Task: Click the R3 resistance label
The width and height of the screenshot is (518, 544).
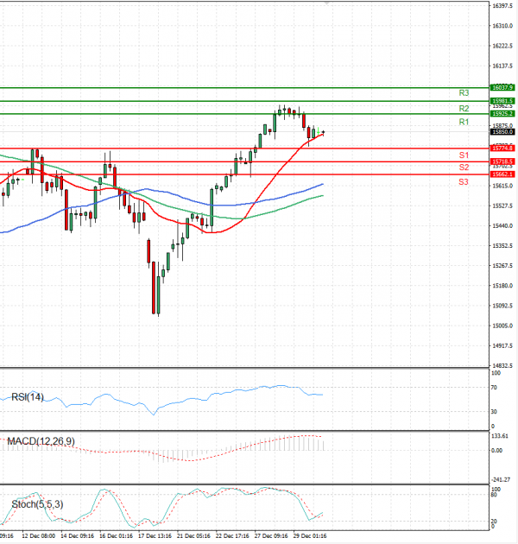Action: pyautogui.click(x=464, y=92)
